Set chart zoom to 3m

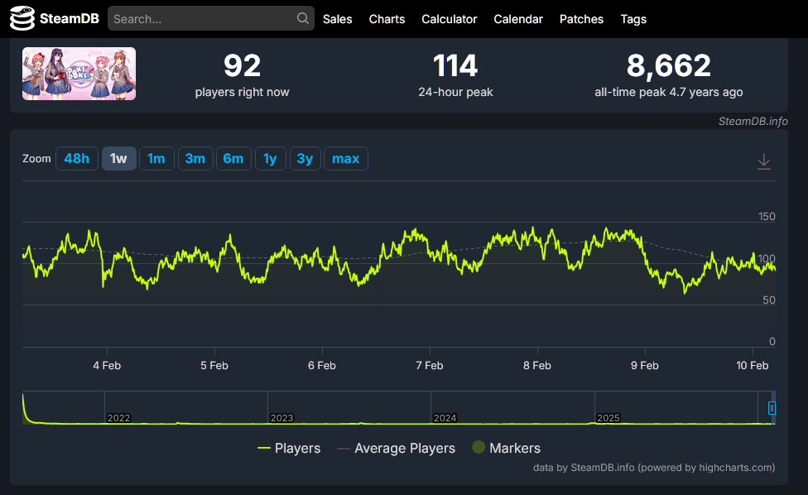[x=195, y=159]
